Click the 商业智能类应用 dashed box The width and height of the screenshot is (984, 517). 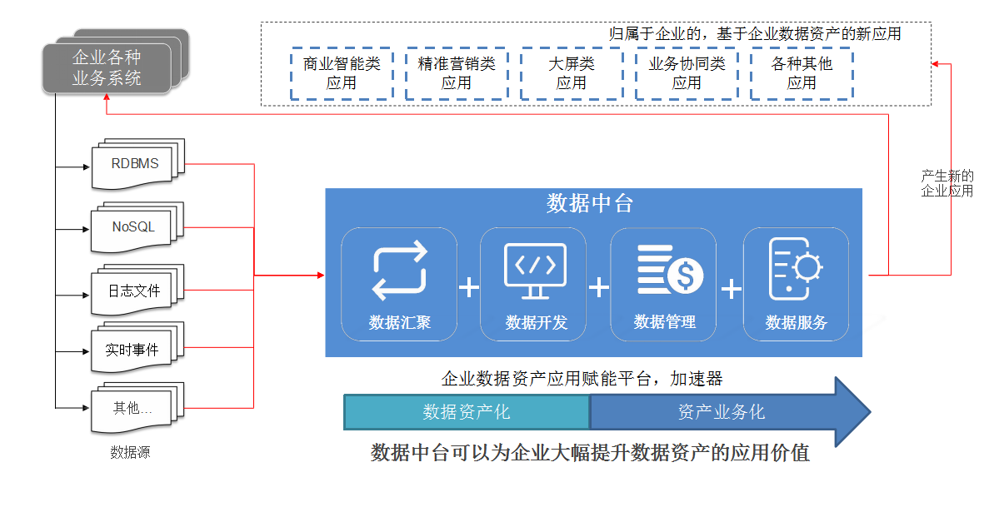[x=342, y=73]
